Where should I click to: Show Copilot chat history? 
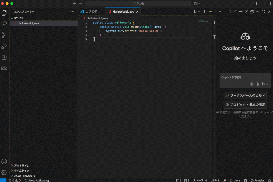click(246, 12)
